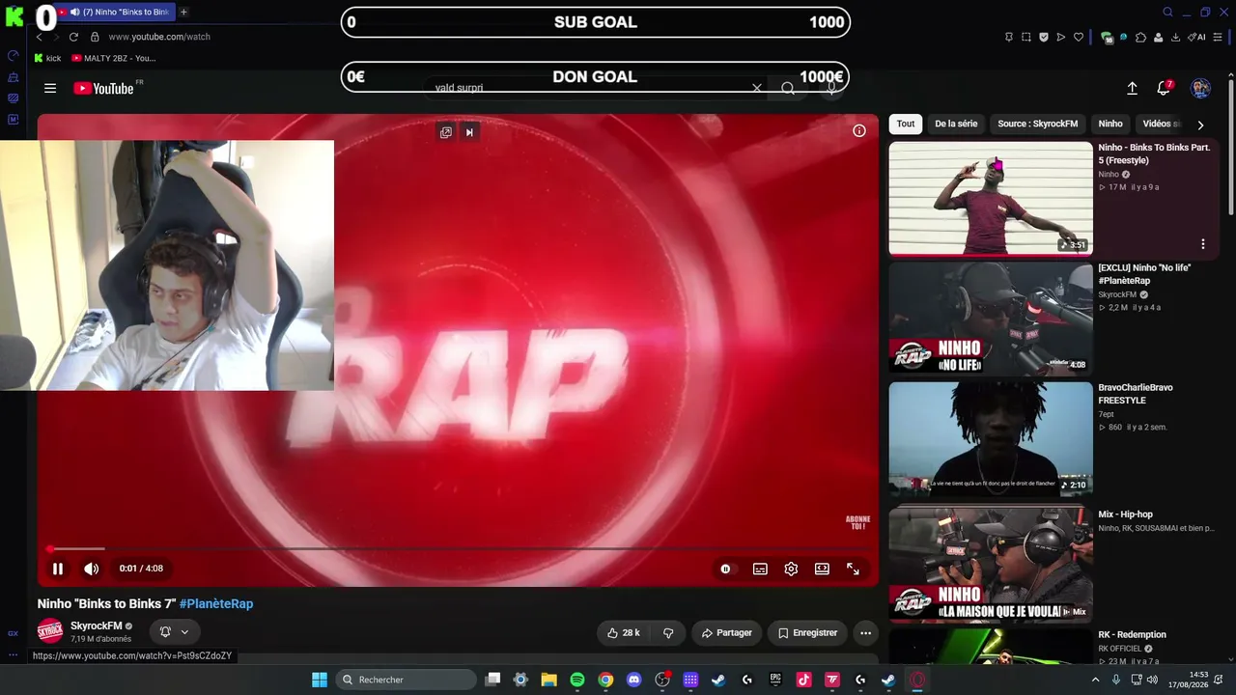The width and height of the screenshot is (1236, 695).
Task: Open the SkyrockFM channel avatar
Action: pyautogui.click(x=50, y=632)
